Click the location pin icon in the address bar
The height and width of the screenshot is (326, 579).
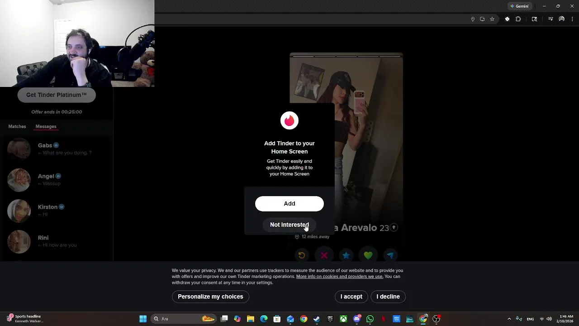pyautogui.click(x=473, y=19)
